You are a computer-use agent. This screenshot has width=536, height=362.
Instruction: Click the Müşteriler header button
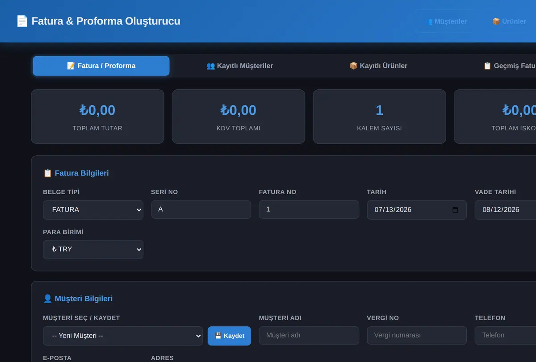pos(447,21)
